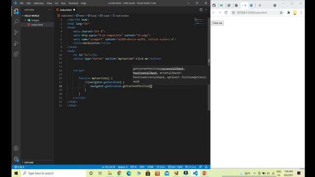Viewport: 315px width, 177px height.
Task: Click the feedback icon in status bar
Action: (200, 167)
